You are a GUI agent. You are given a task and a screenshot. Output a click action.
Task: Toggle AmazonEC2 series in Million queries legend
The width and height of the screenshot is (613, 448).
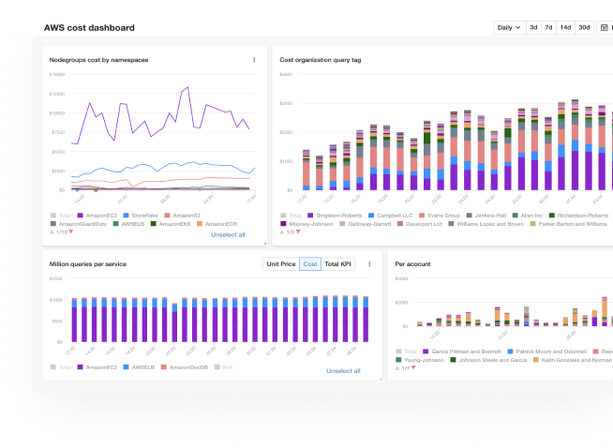97,367
